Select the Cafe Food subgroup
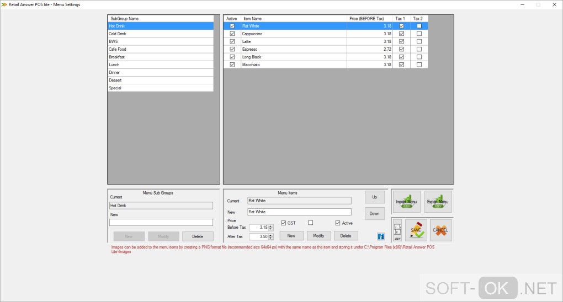Viewport: 563px width, 302px height. click(161, 49)
